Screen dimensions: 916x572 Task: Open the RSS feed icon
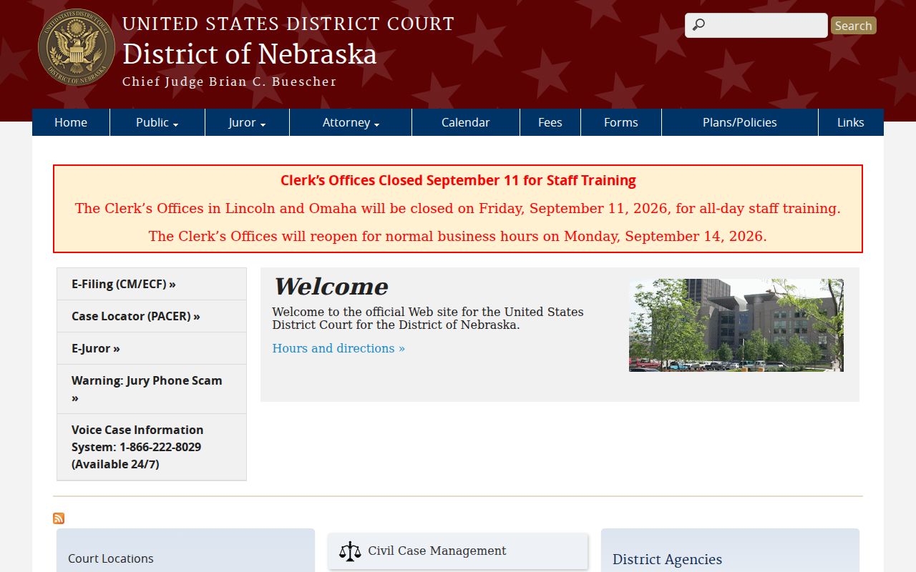pos(59,518)
